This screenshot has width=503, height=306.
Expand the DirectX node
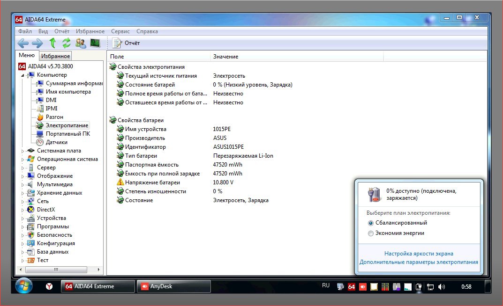pos(23,210)
